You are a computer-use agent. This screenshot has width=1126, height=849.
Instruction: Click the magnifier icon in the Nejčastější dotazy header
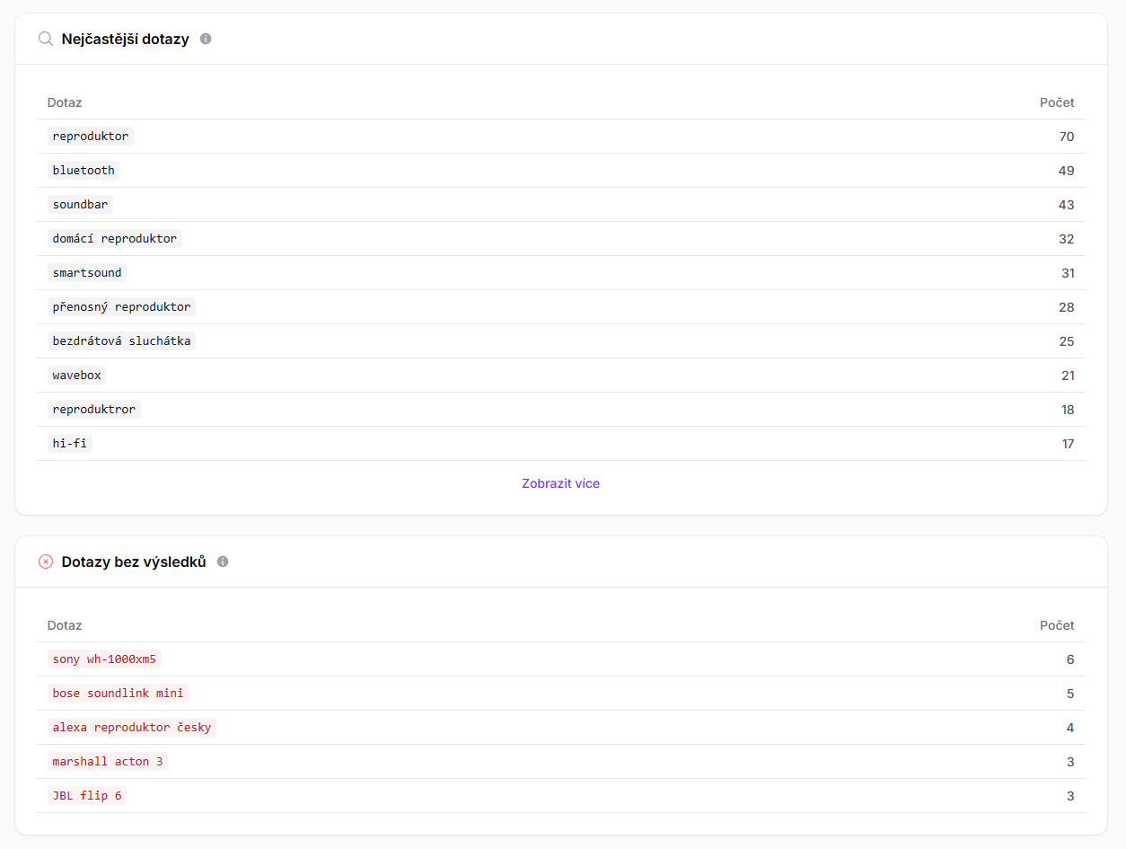pyautogui.click(x=46, y=39)
